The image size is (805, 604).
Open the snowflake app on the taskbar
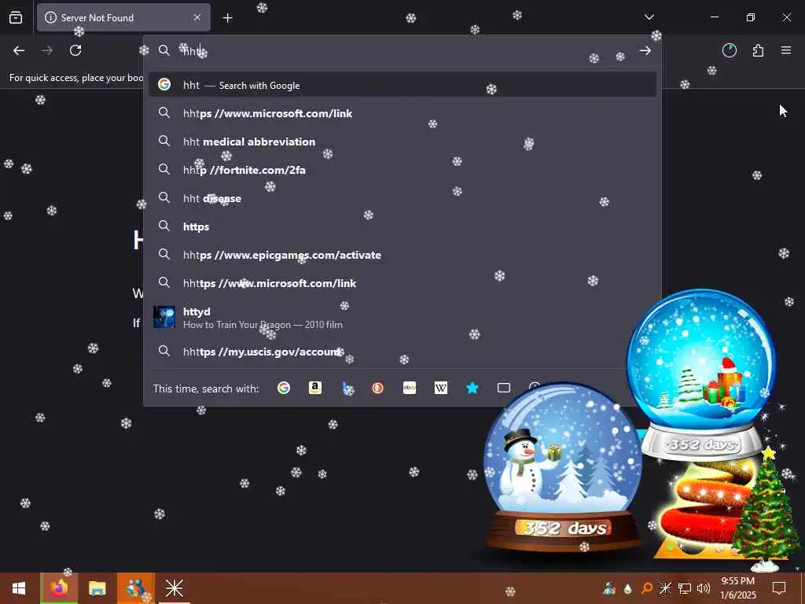click(x=174, y=588)
